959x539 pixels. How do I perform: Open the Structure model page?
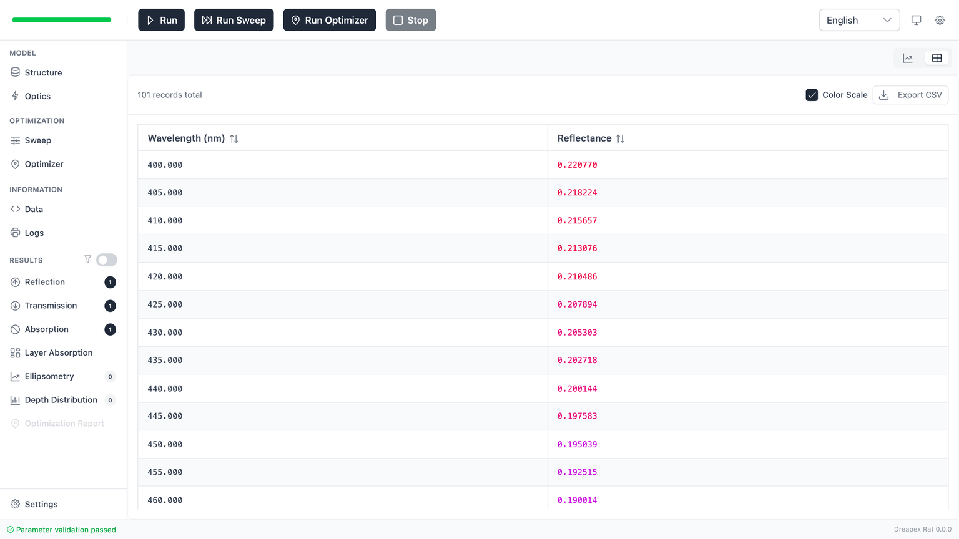pos(43,72)
